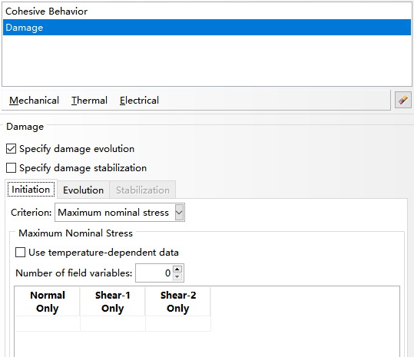Select the highlighted Damage list entry
This screenshot has width=414, height=357.
tap(207, 27)
